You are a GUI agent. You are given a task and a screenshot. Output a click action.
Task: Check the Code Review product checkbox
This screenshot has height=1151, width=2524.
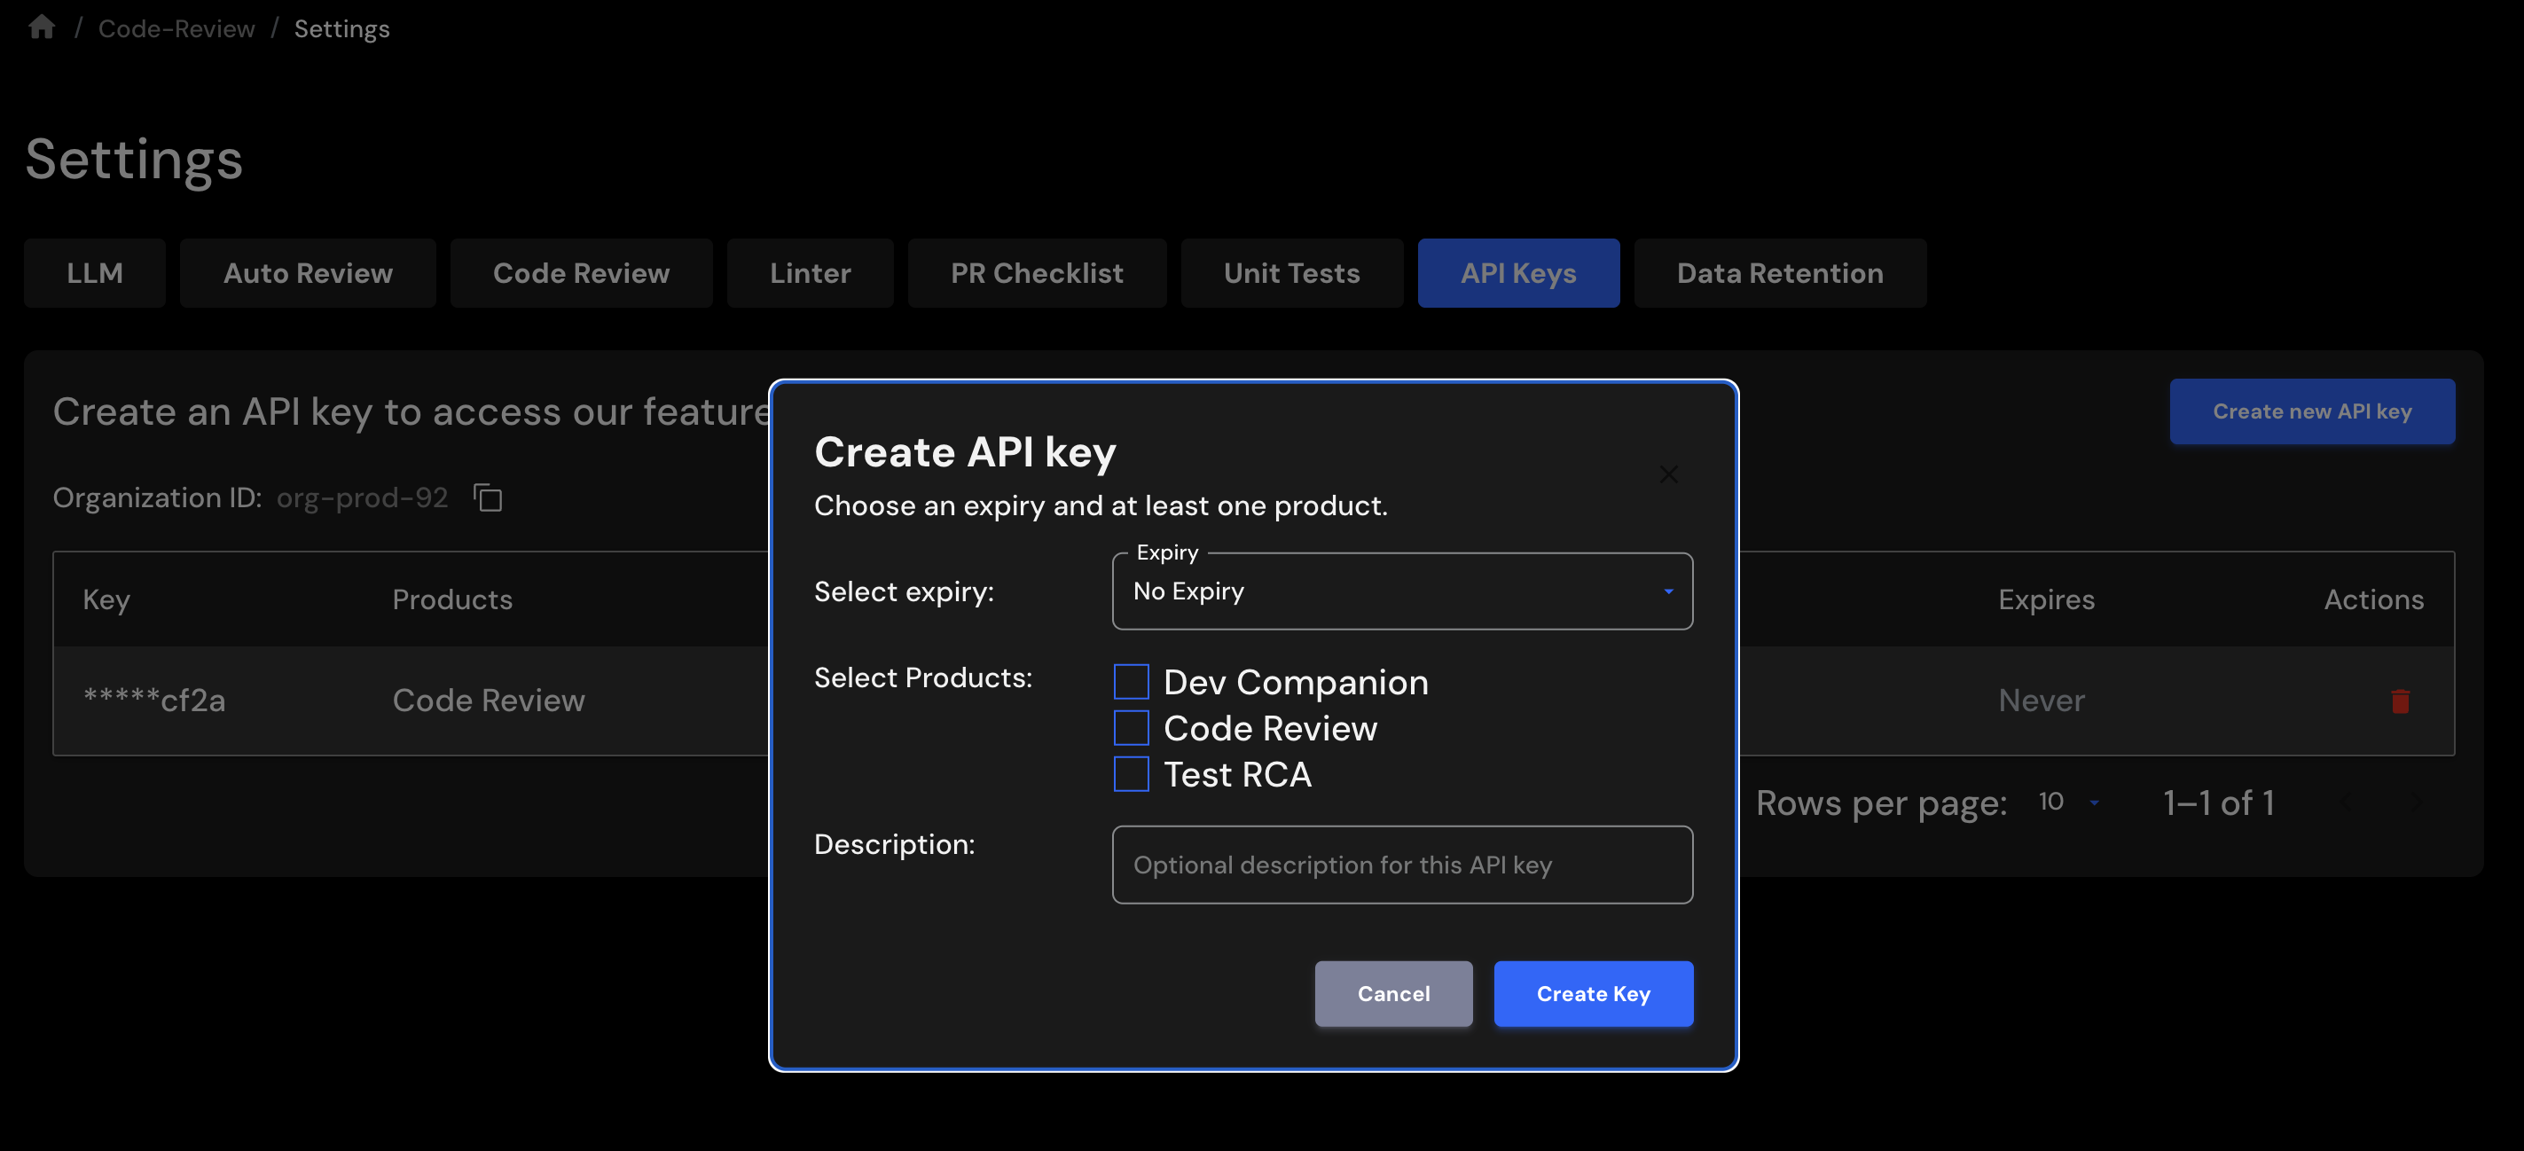click(x=1131, y=728)
